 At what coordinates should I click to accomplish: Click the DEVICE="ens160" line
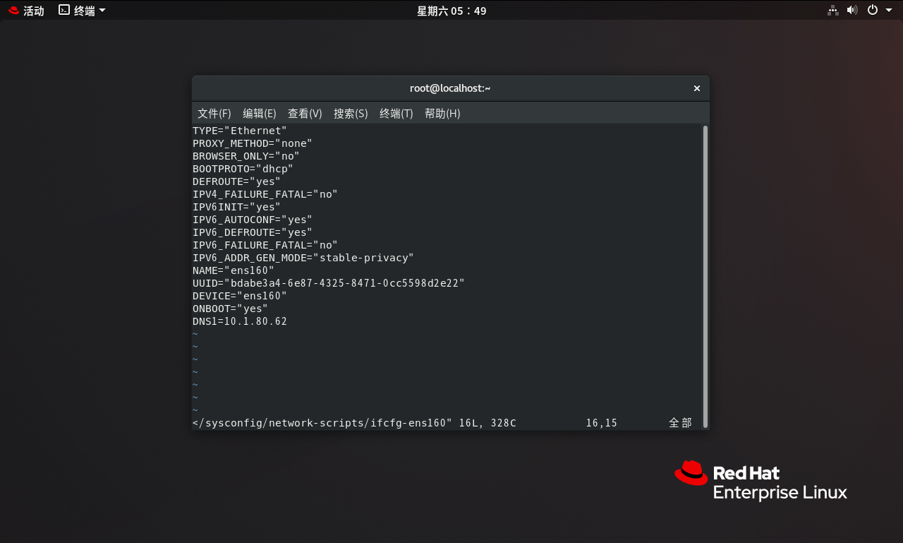[x=240, y=296]
